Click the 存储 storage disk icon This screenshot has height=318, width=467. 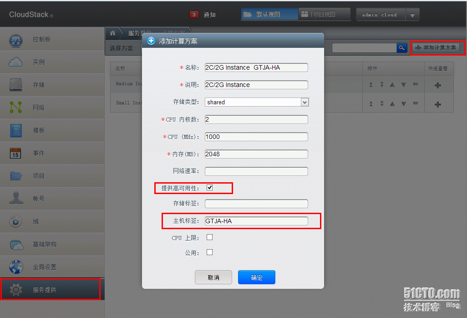[16, 85]
